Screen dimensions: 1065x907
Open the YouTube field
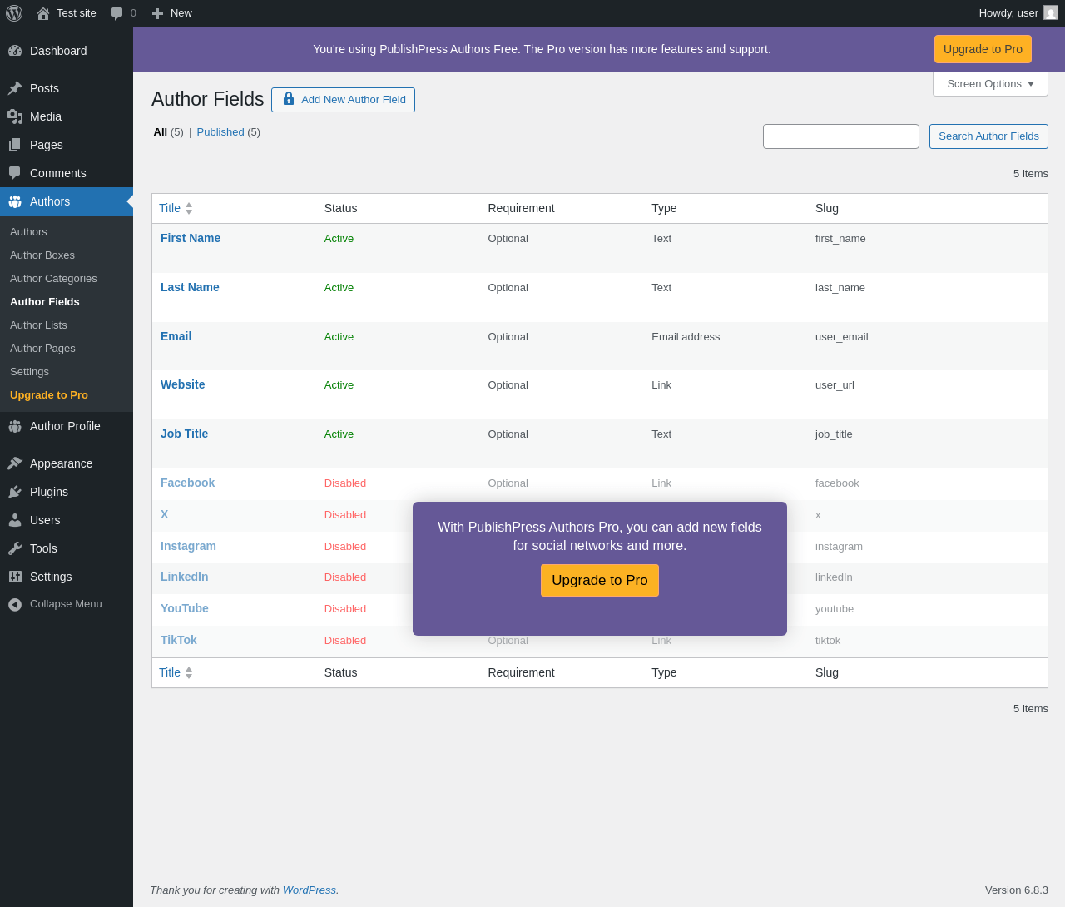[x=184, y=608]
